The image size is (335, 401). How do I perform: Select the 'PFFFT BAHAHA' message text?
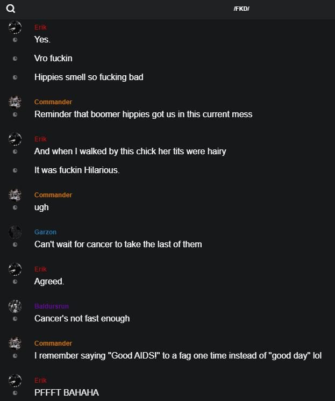(x=66, y=392)
